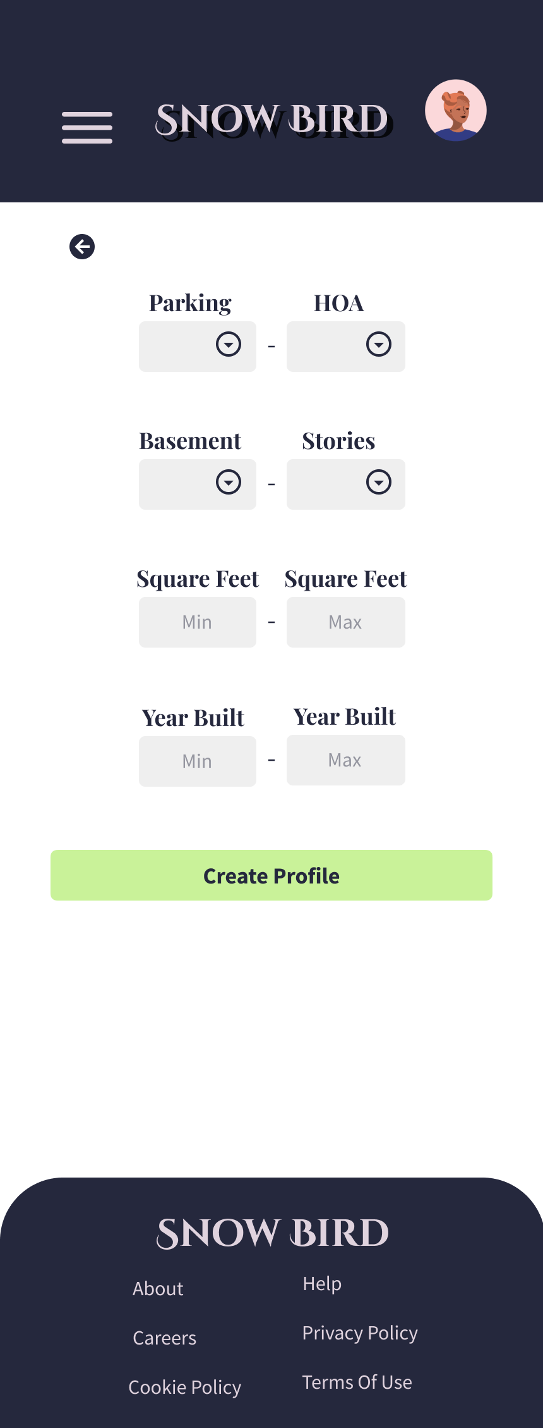Image resolution: width=543 pixels, height=1428 pixels.
Task: Select the Year Built Max field
Action: pos(346,760)
